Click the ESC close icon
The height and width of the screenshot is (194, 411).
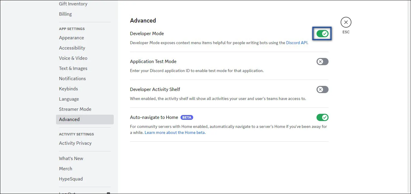(x=346, y=22)
